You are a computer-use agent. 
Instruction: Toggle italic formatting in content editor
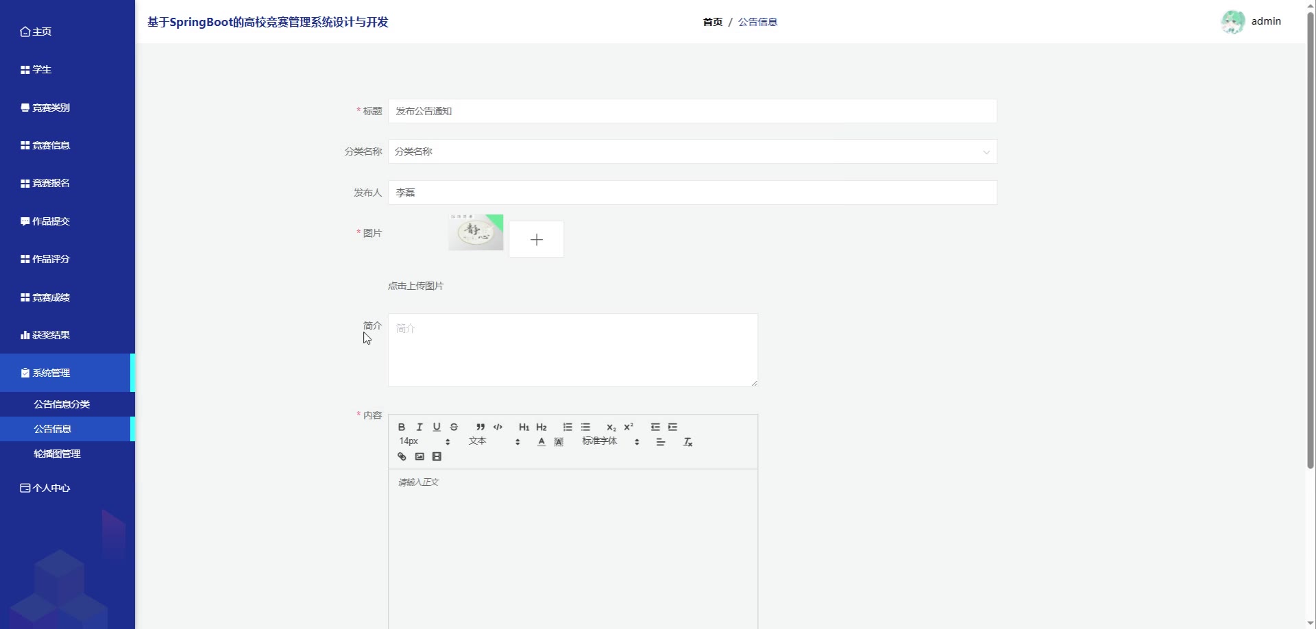[419, 427]
